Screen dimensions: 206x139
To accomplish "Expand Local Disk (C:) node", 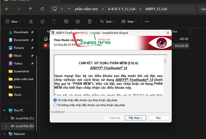I will (6, 118).
